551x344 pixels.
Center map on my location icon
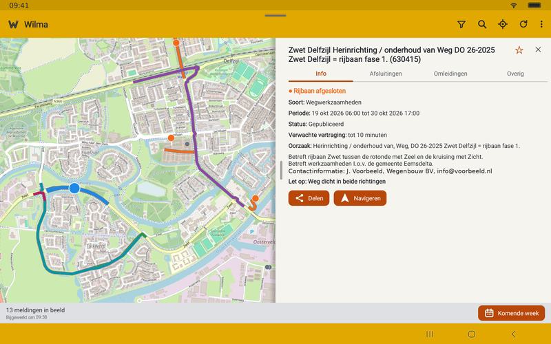point(503,24)
